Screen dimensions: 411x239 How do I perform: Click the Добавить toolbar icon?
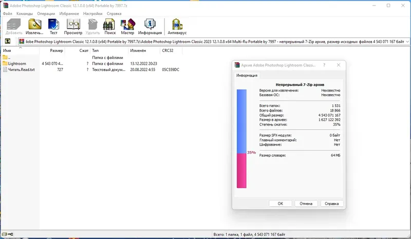[14, 24]
